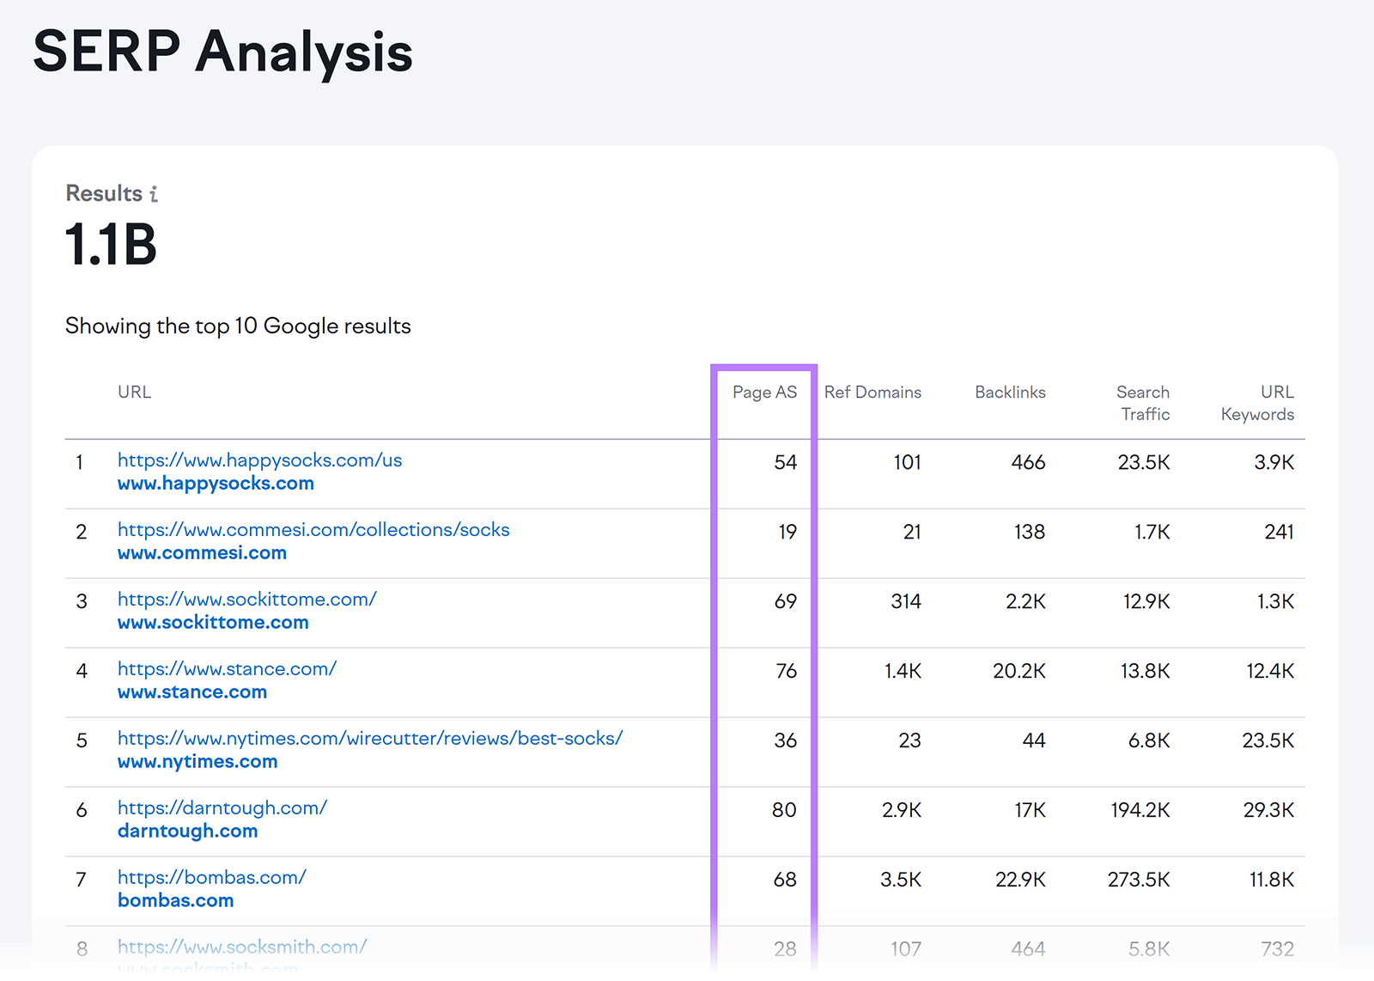Viewport: 1374px width, 981px height.
Task: Visit the sockittome.com result link
Action: tap(246, 600)
